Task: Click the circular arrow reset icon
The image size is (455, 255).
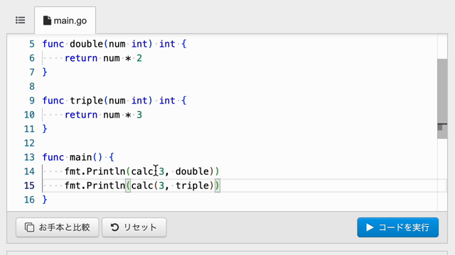Action: pos(115,227)
